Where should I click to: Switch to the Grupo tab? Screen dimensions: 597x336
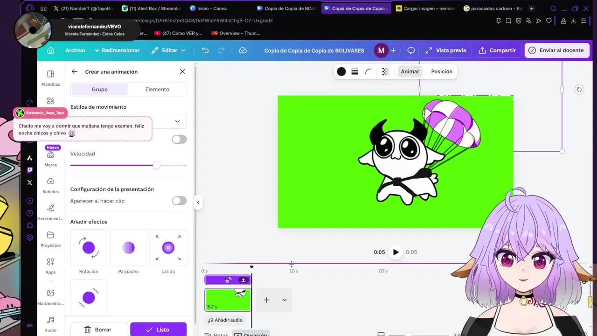click(99, 89)
